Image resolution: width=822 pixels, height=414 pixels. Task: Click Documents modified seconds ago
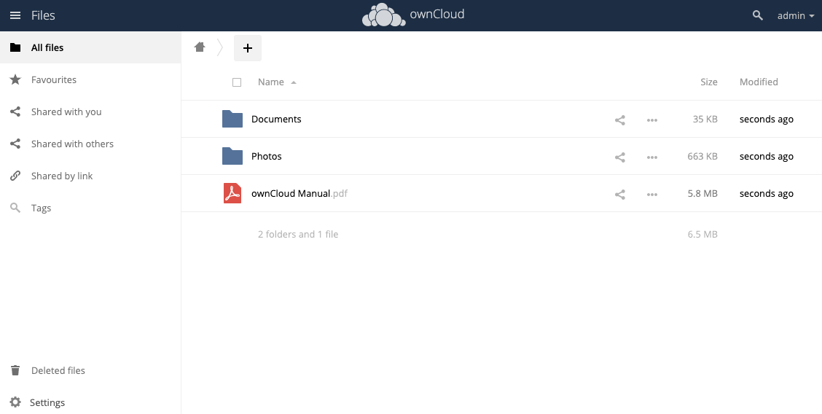pyautogui.click(x=767, y=119)
